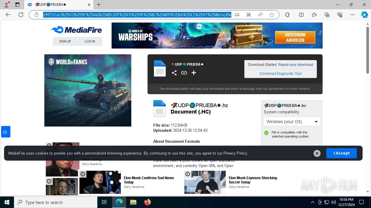
Task: Launch the Copilot sidebar icon
Action: (x=364, y=15)
